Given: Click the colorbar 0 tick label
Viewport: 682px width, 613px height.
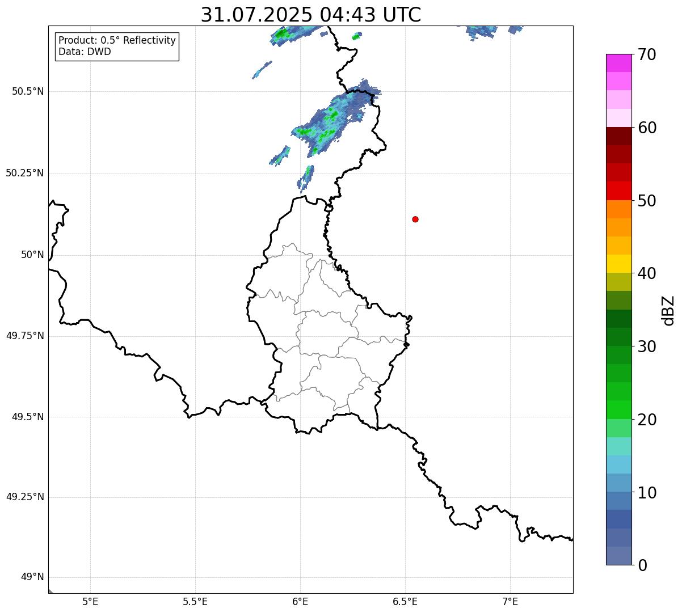Looking at the screenshot, I should (x=642, y=565).
